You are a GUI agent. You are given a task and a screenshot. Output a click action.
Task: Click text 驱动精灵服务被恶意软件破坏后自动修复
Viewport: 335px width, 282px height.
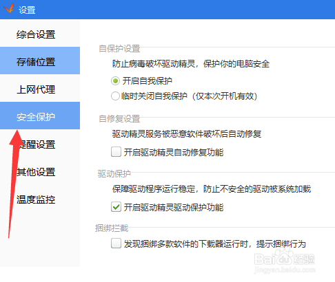(x=187, y=133)
